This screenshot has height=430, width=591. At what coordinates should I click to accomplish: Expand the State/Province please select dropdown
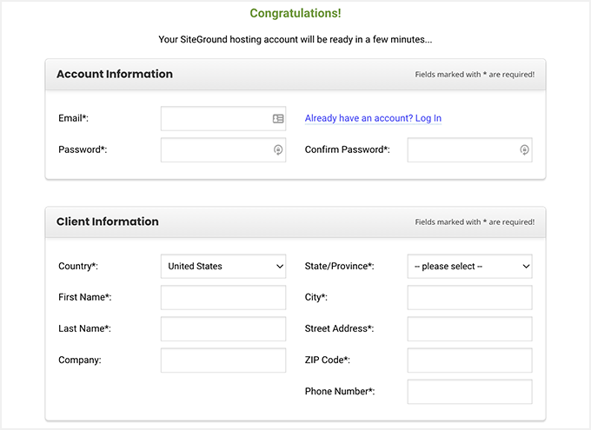[x=469, y=267]
